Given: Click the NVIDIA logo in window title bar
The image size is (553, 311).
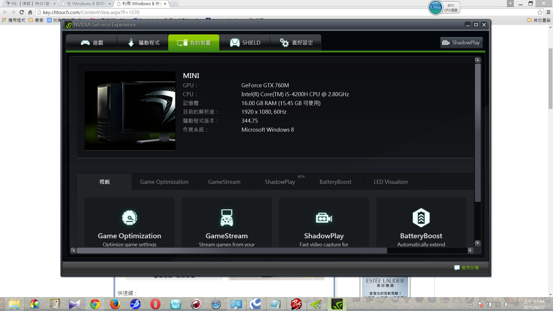Looking at the screenshot, I should pos(68,25).
